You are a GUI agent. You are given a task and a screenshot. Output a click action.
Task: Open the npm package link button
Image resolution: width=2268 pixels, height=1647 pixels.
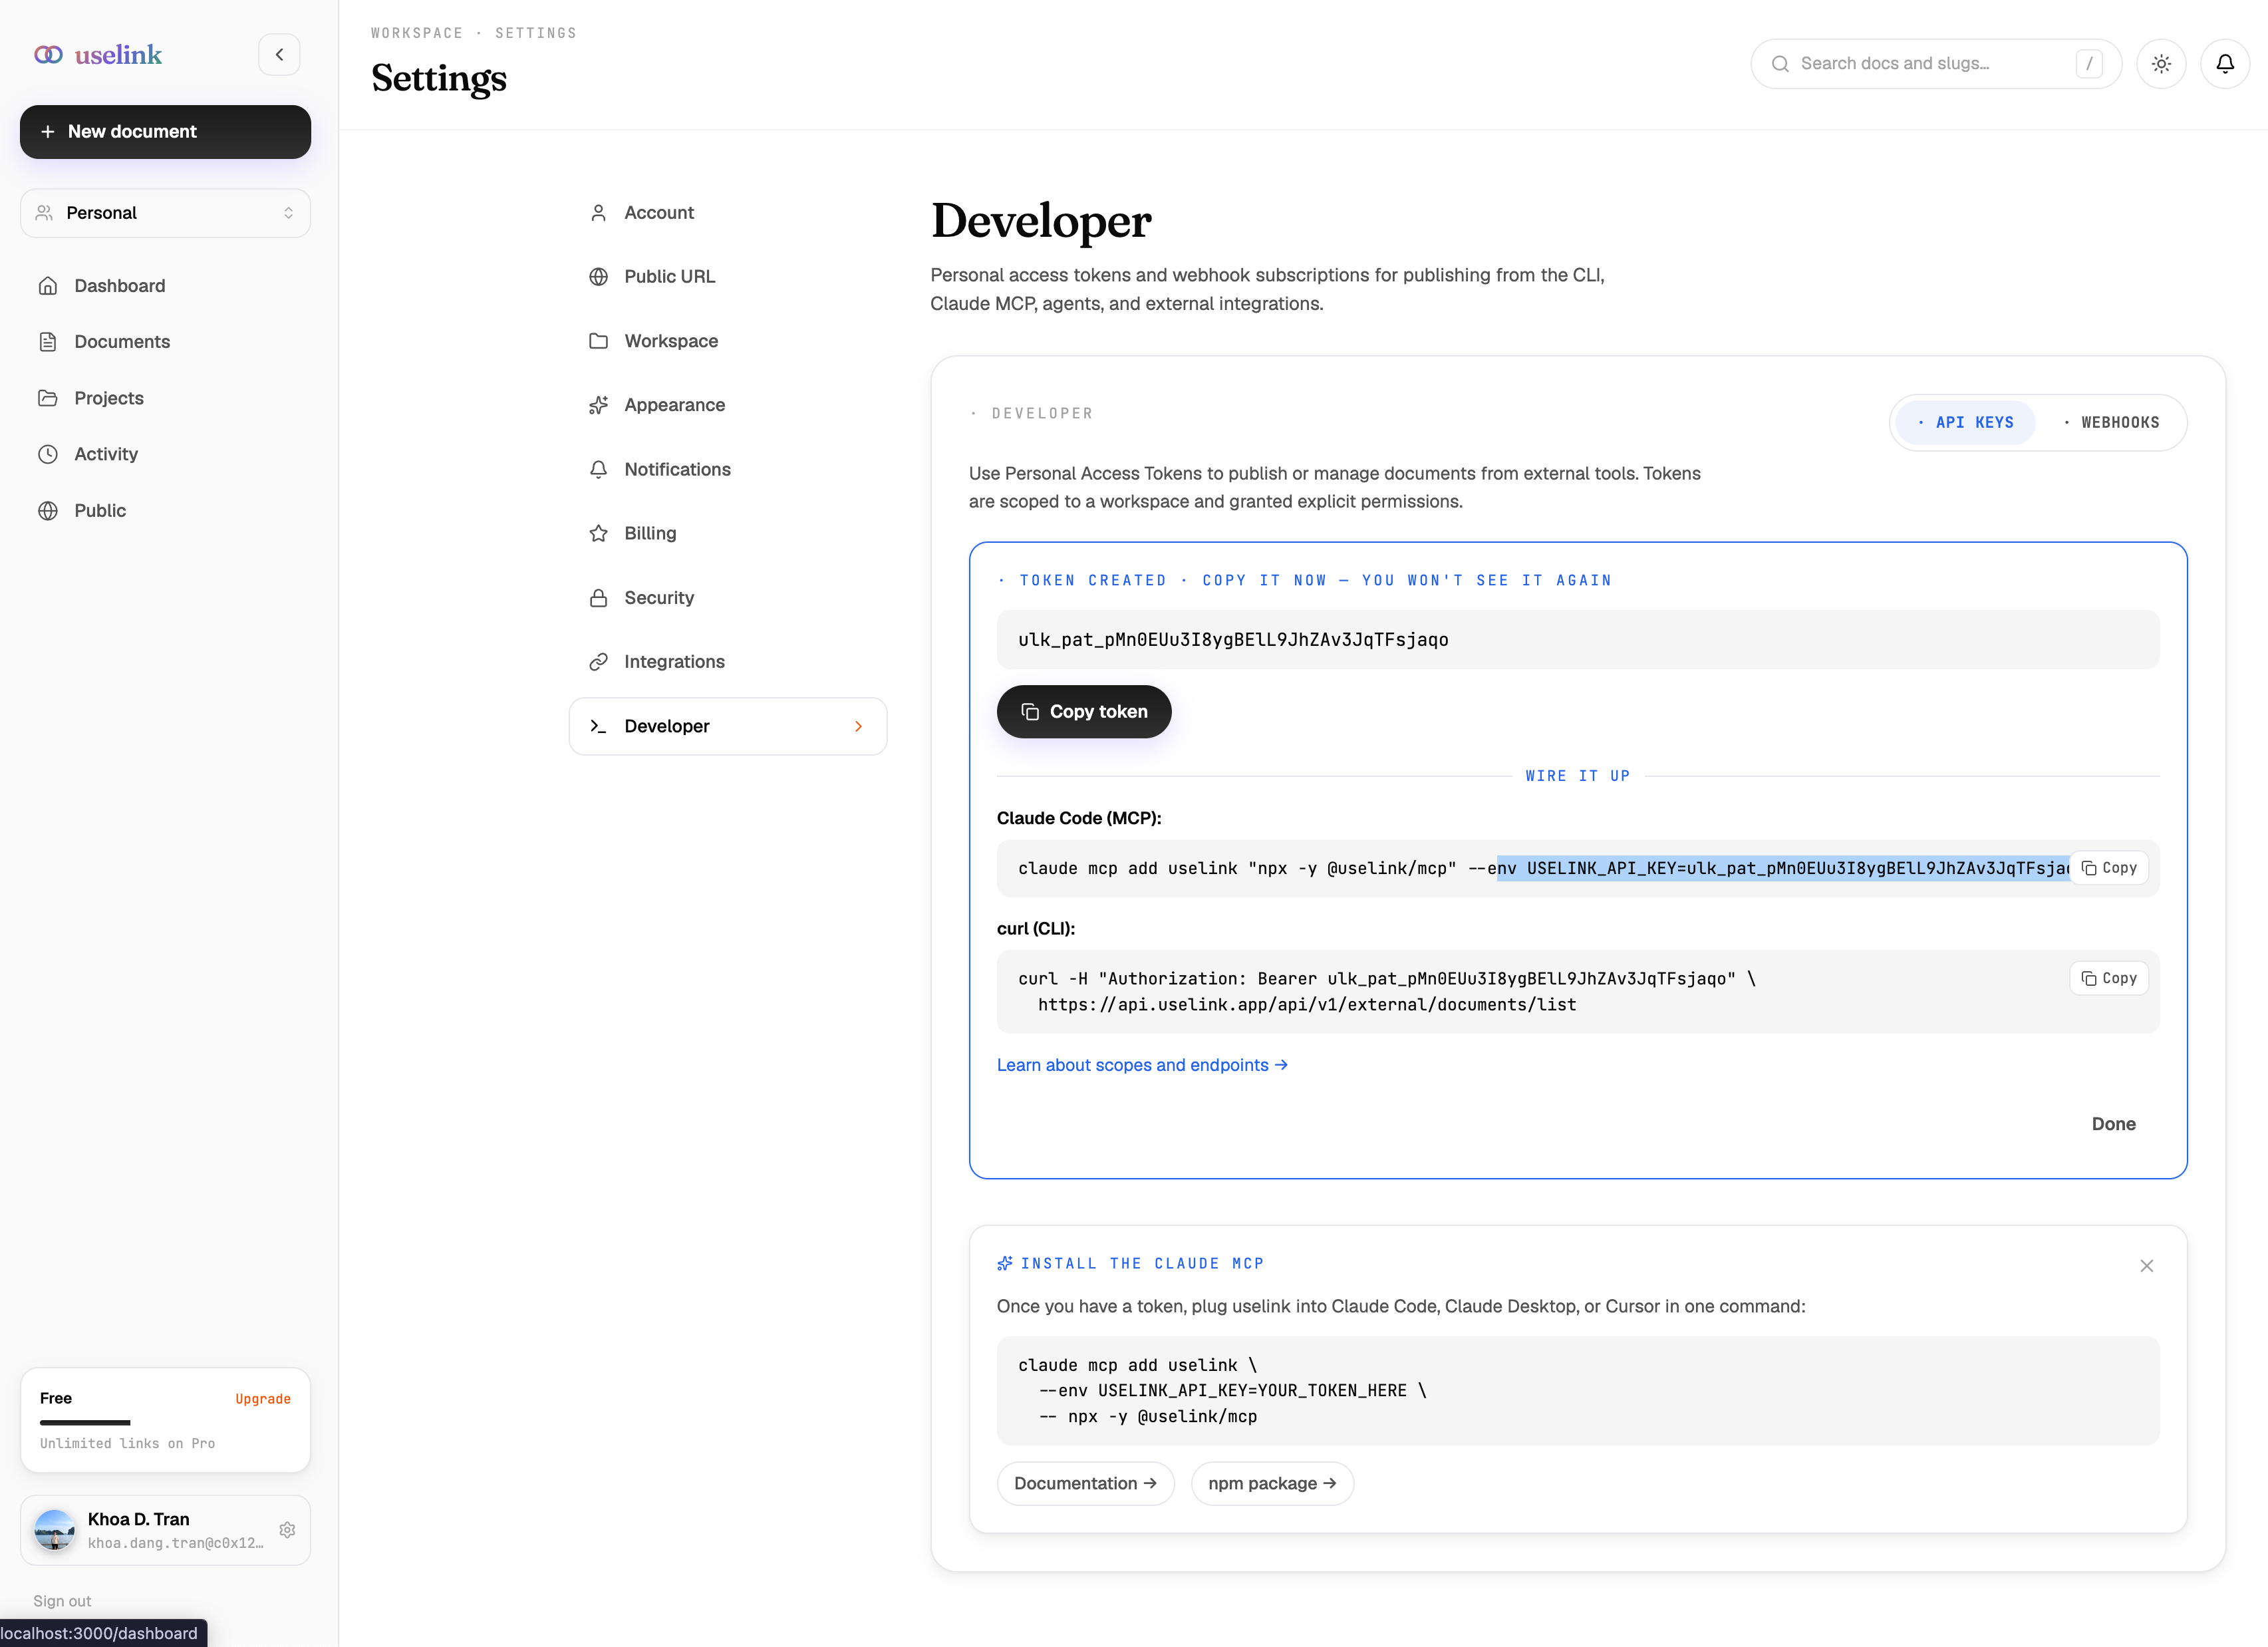(1272, 1484)
